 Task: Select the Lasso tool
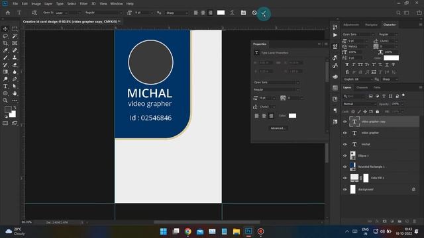(x=5, y=36)
